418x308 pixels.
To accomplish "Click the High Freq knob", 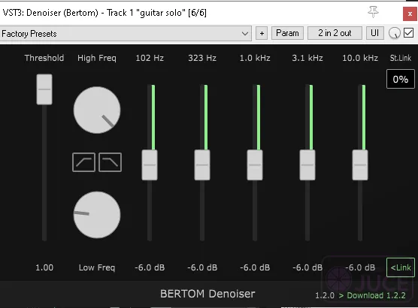I will coord(97,110).
